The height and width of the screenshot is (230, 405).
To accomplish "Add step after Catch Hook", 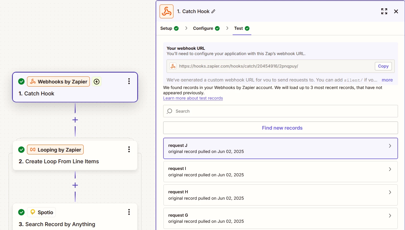I will (x=75, y=120).
